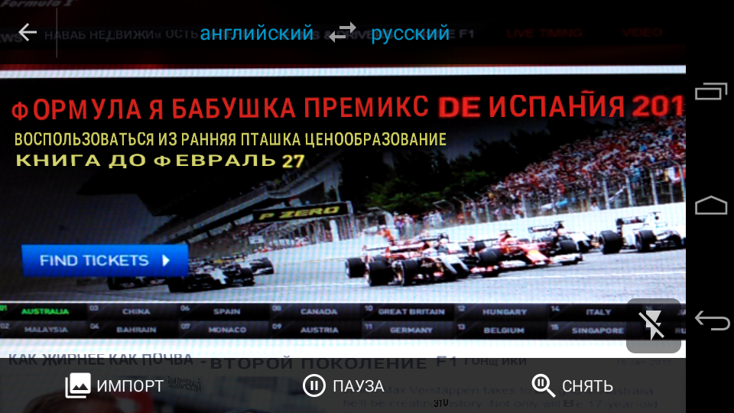The image size is (734, 413).
Task: Tap the ИМПОРТ label
Action: point(130,386)
